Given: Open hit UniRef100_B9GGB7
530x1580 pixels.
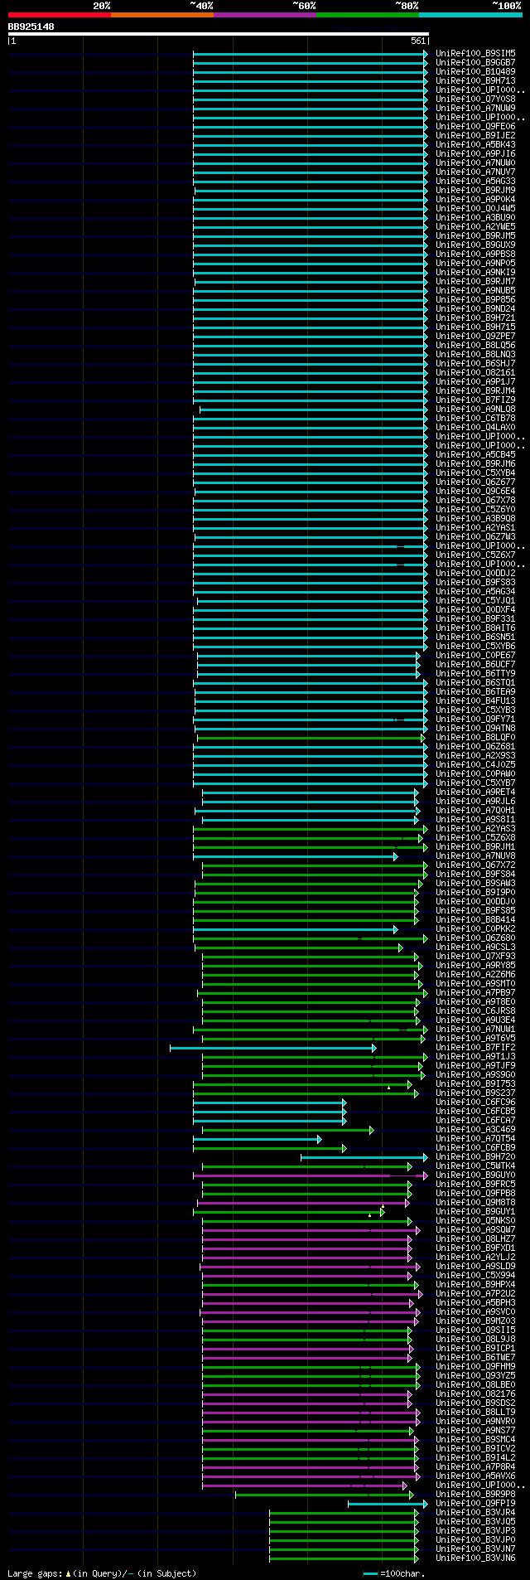Looking at the screenshot, I should 475,62.
